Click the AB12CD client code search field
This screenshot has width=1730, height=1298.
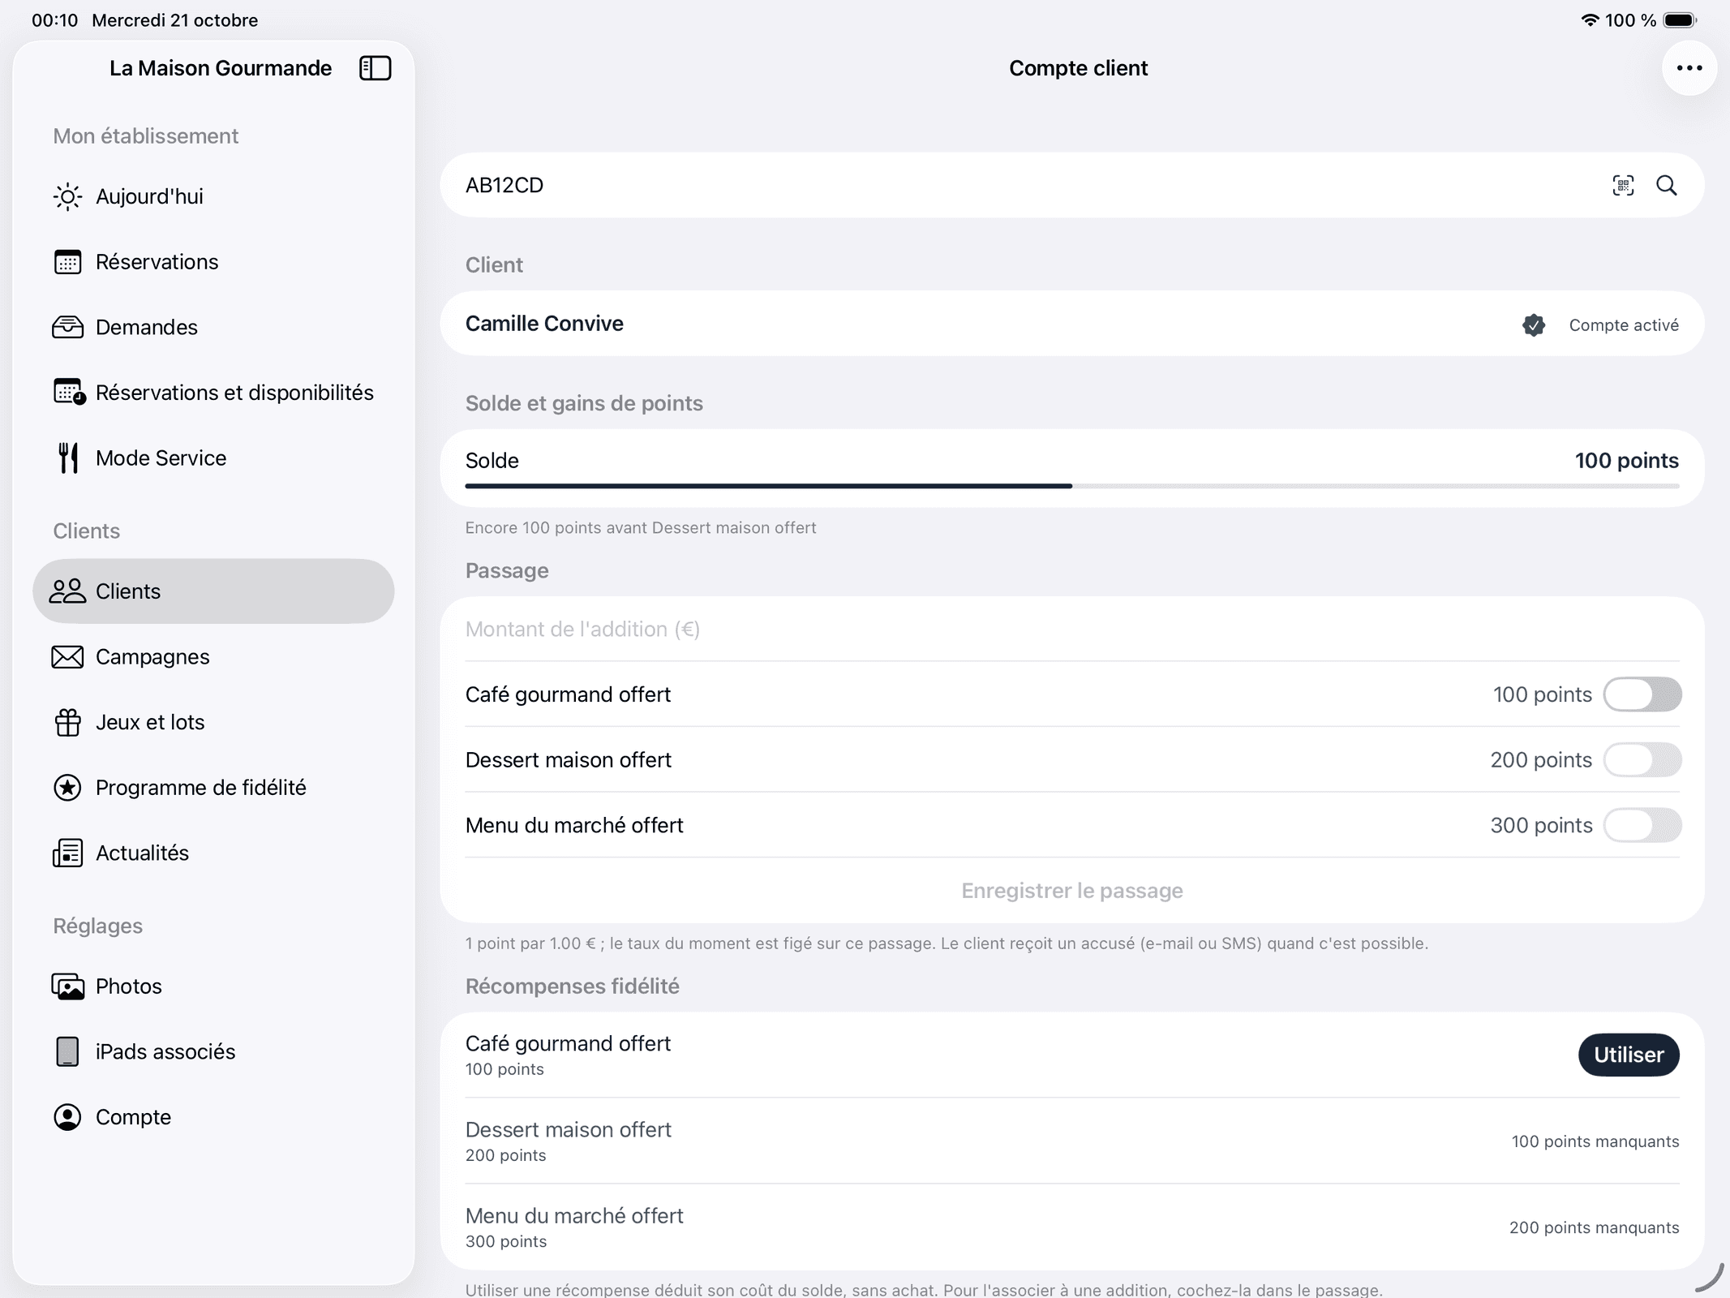click(x=1072, y=185)
